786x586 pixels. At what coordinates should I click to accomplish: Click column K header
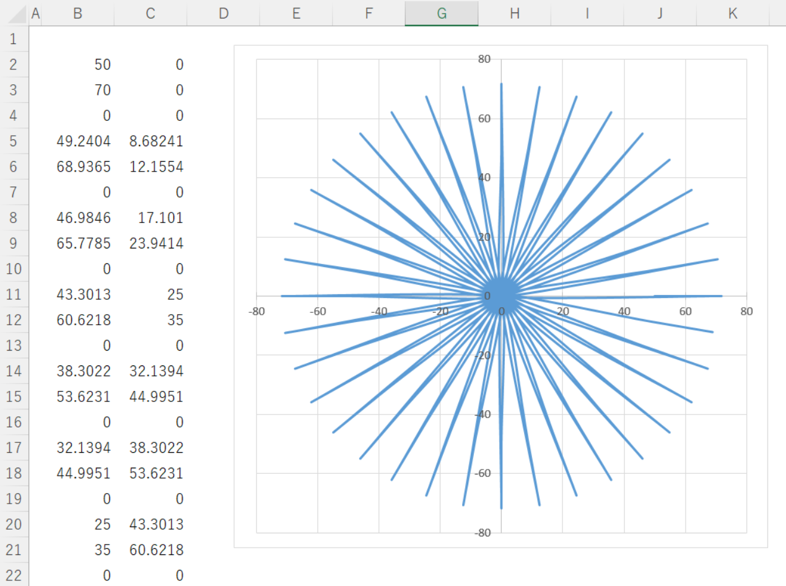tap(733, 14)
